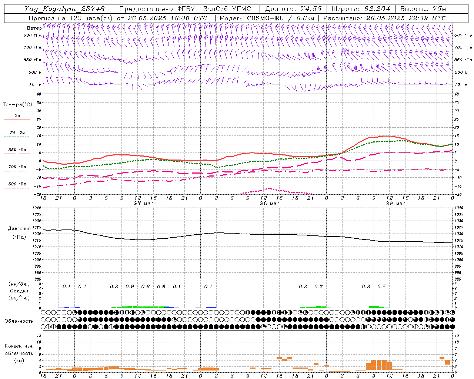Select the model label COSMO-RU / 6.6км
The width and height of the screenshot is (474, 379).
coord(281,18)
